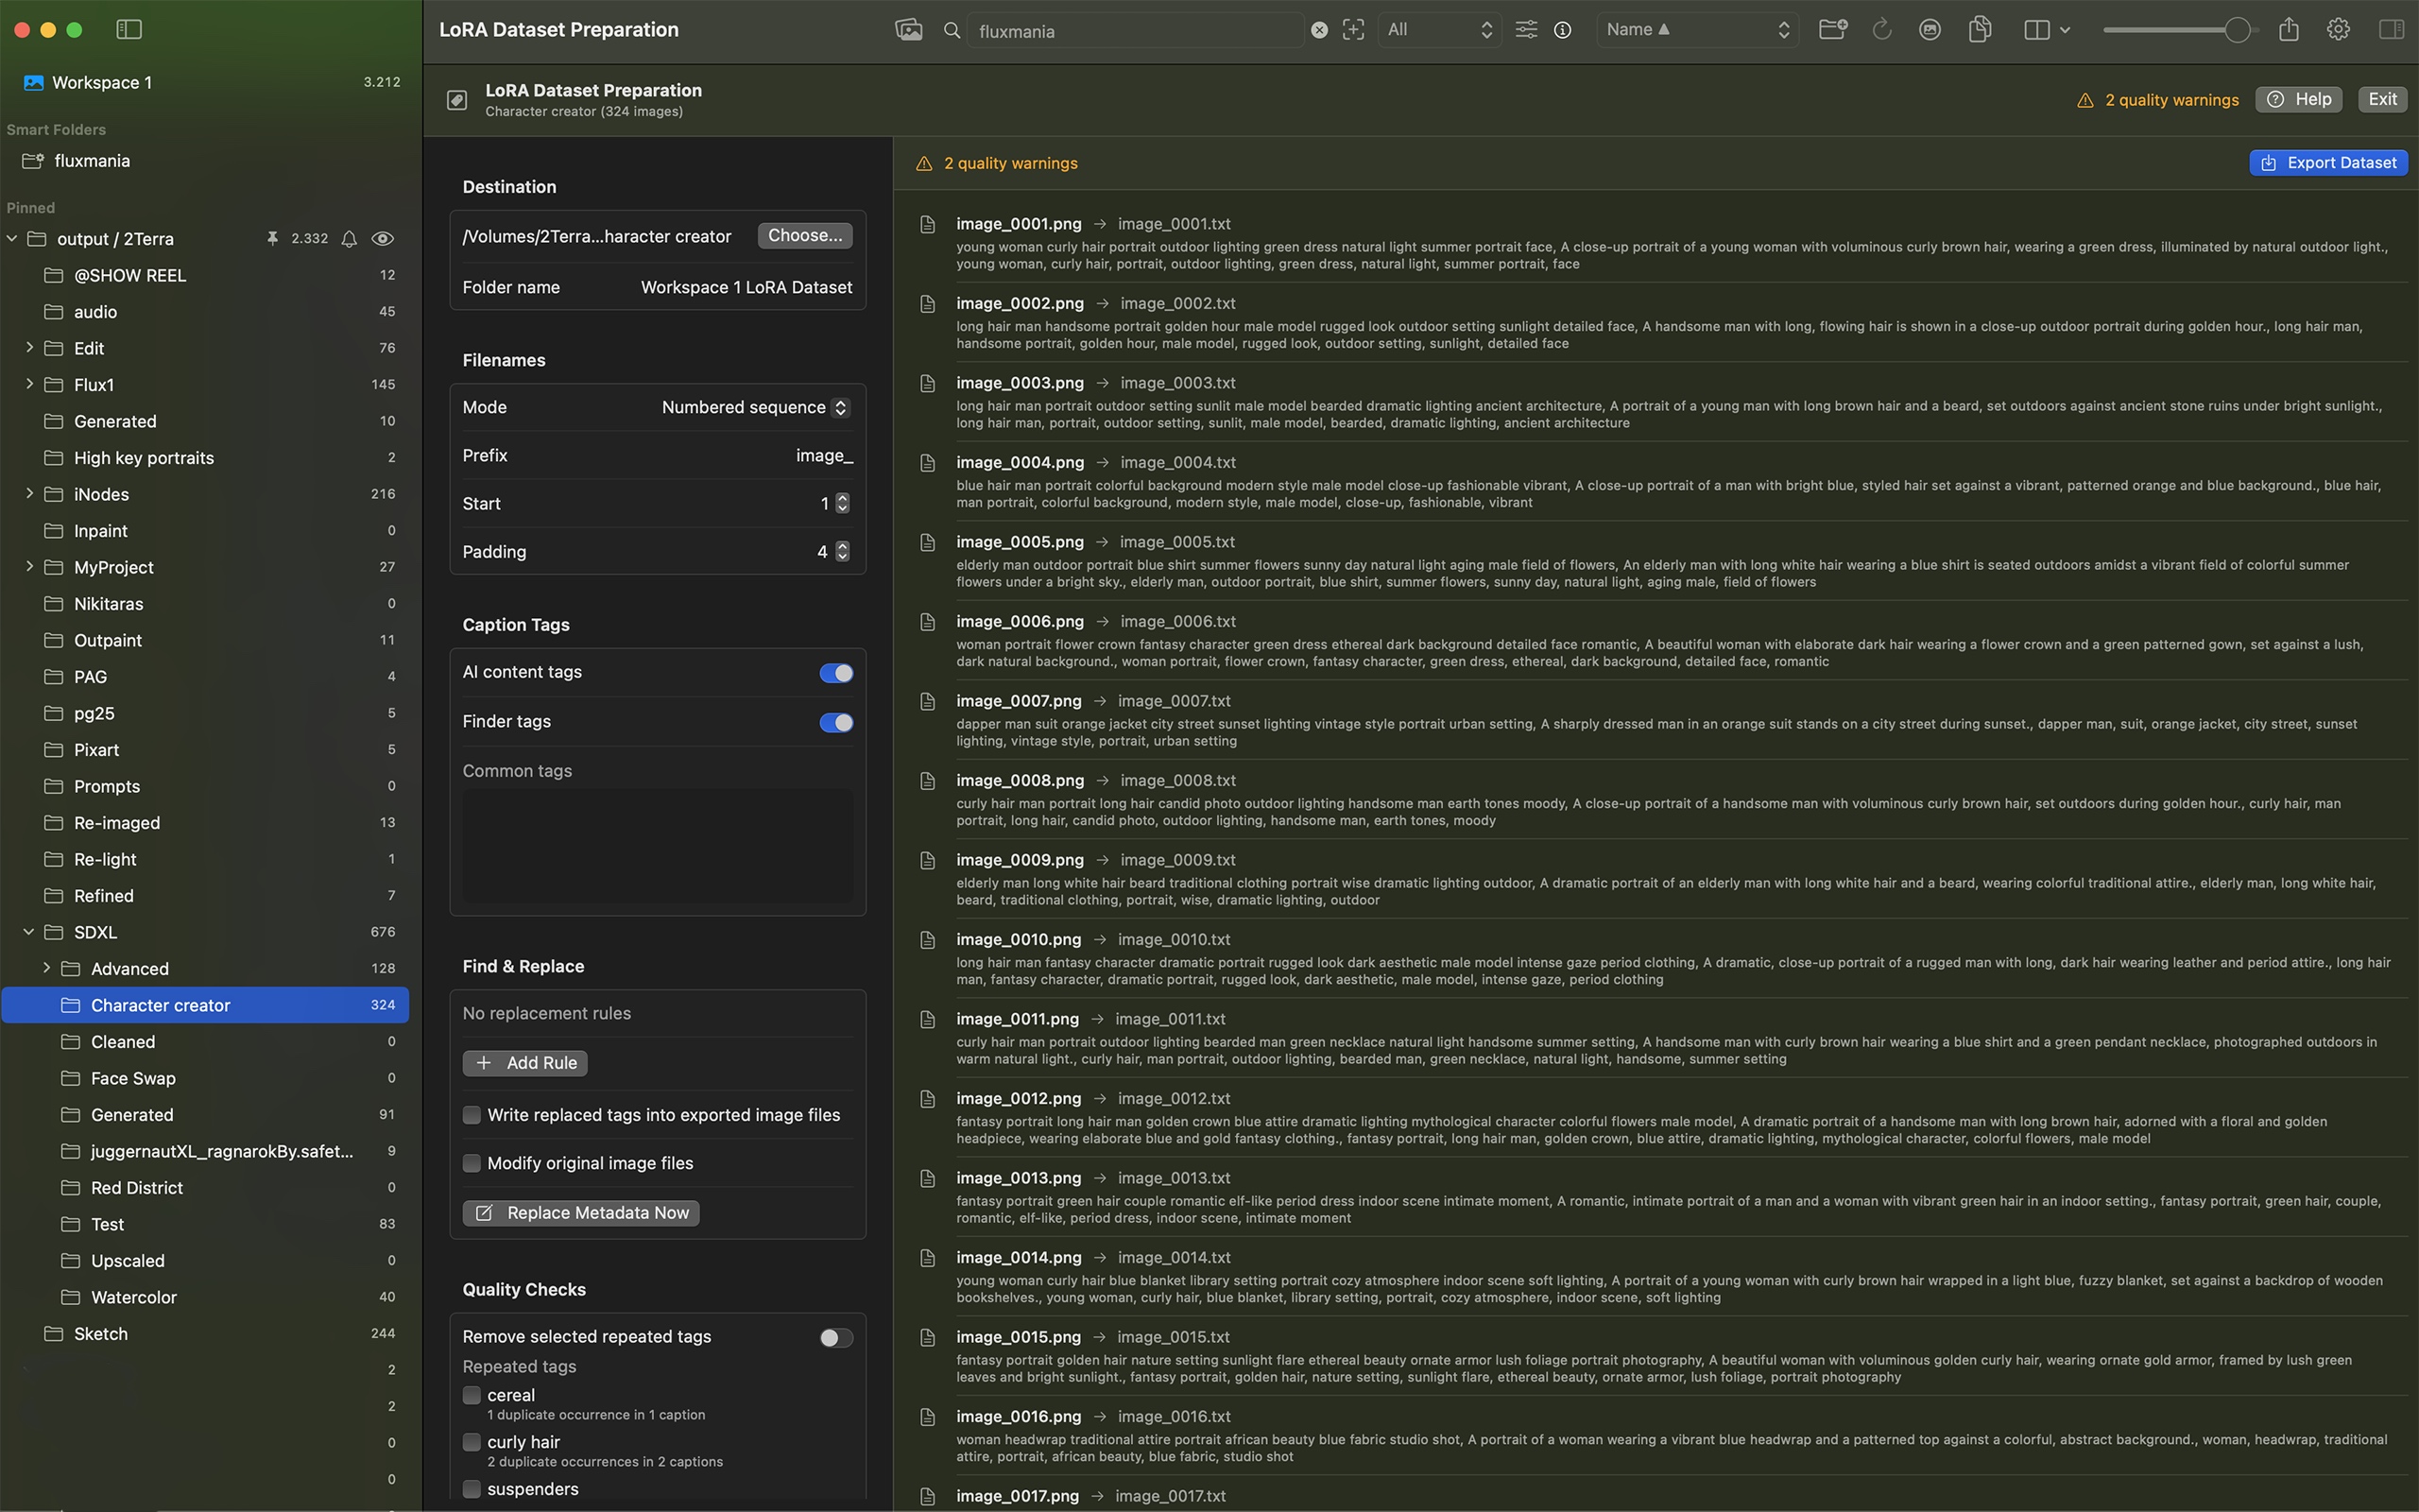Toggle the sidebar panel icon
The image size is (2419, 1512).
coord(129,30)
